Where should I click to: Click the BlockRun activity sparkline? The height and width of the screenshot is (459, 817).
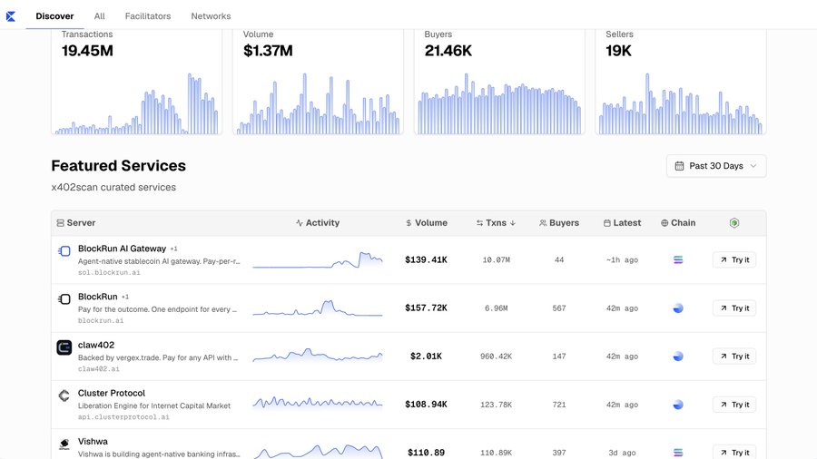[318, 308]
